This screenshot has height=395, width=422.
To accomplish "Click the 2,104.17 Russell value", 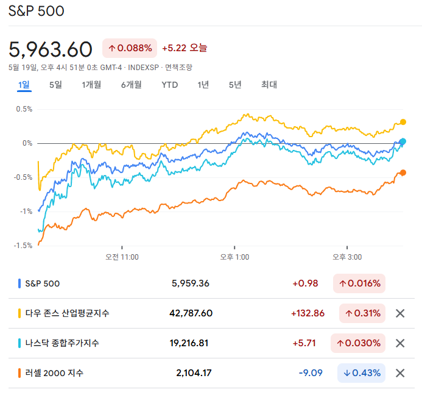I will pos(194,373).
